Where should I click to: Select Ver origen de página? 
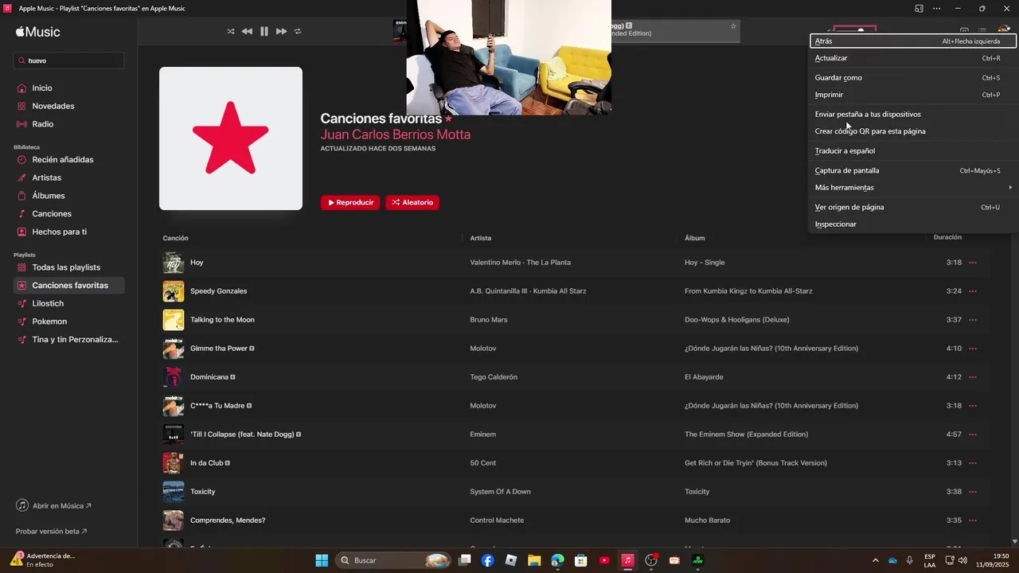913,208
